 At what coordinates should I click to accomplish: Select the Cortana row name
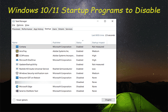(22, 47)
